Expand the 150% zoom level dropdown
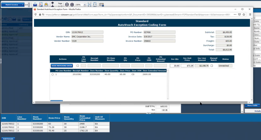 tap(85, 5)
